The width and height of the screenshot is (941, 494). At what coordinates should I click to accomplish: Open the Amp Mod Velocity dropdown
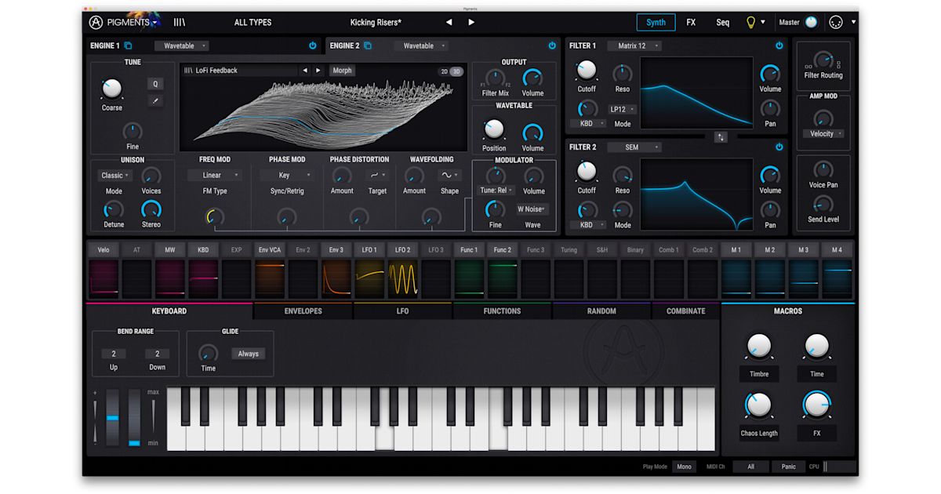click(823, 134)
